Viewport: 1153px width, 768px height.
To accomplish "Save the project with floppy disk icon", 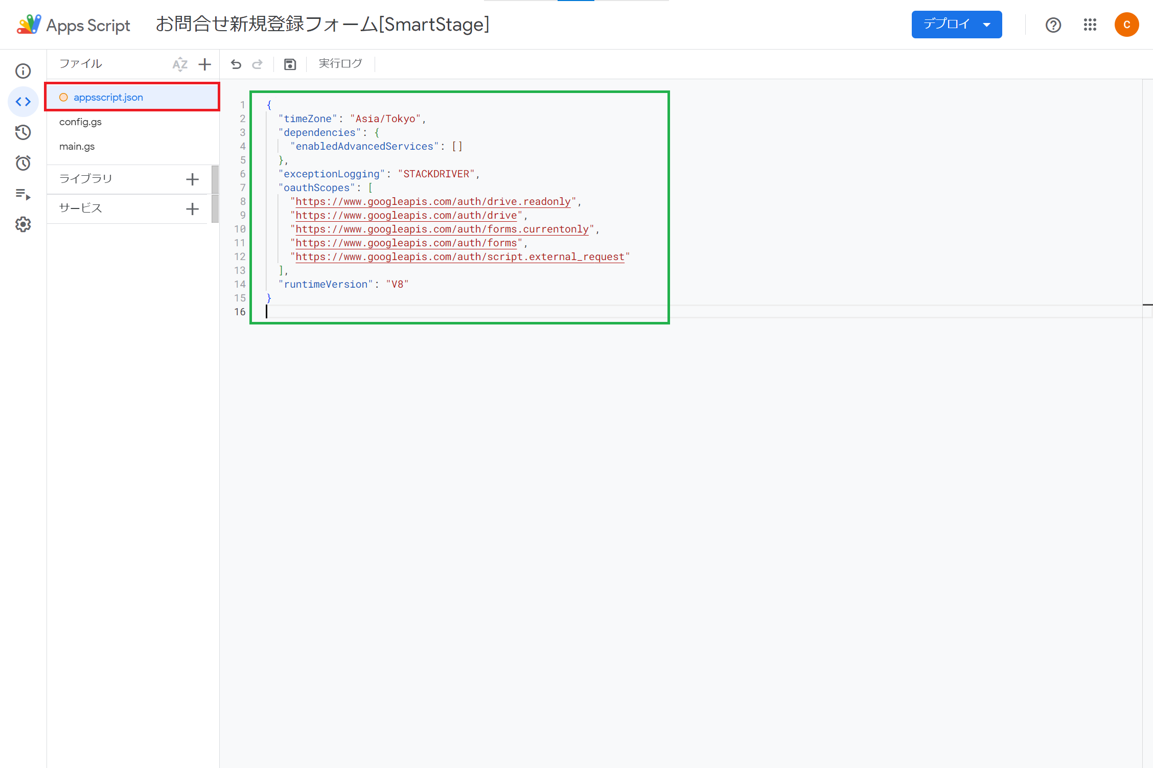I will pyautogui.click(x=290, y=64).
